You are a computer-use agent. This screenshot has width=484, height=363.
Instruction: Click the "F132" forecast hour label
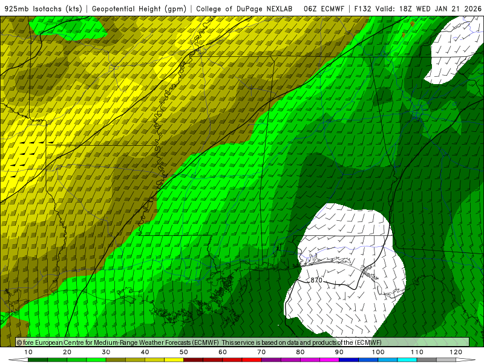pos(362,8)
